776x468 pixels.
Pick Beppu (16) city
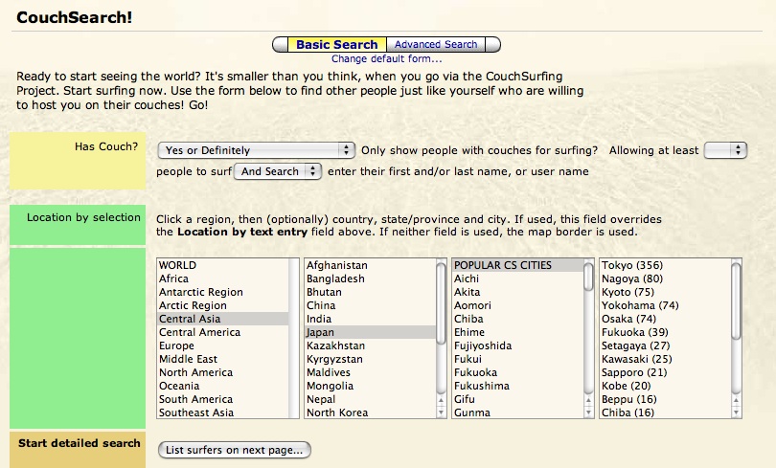tap(666, 399)
